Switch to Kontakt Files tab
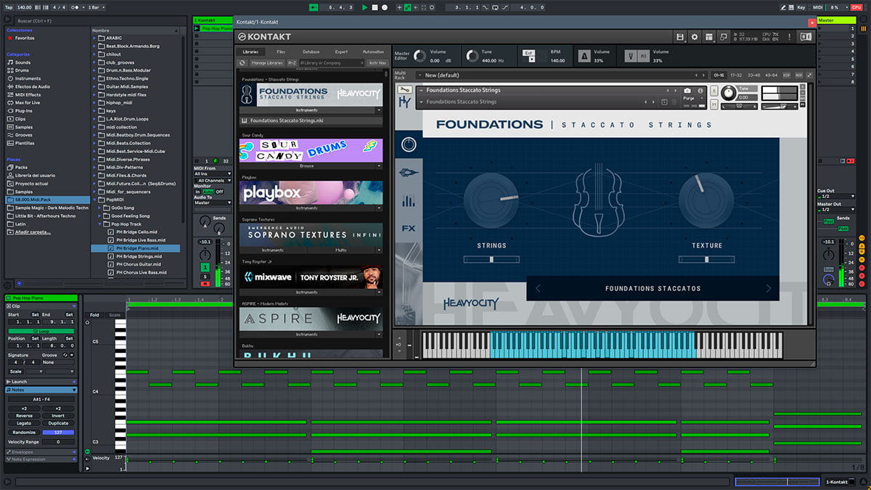The height and width of the screenshot is (490, 871). pyautogui.click(x=281, y=52)
